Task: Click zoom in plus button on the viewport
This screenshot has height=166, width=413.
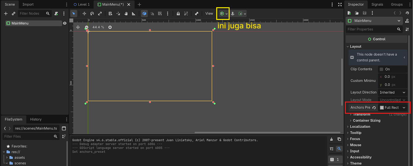Action: (x=110, y=27)
